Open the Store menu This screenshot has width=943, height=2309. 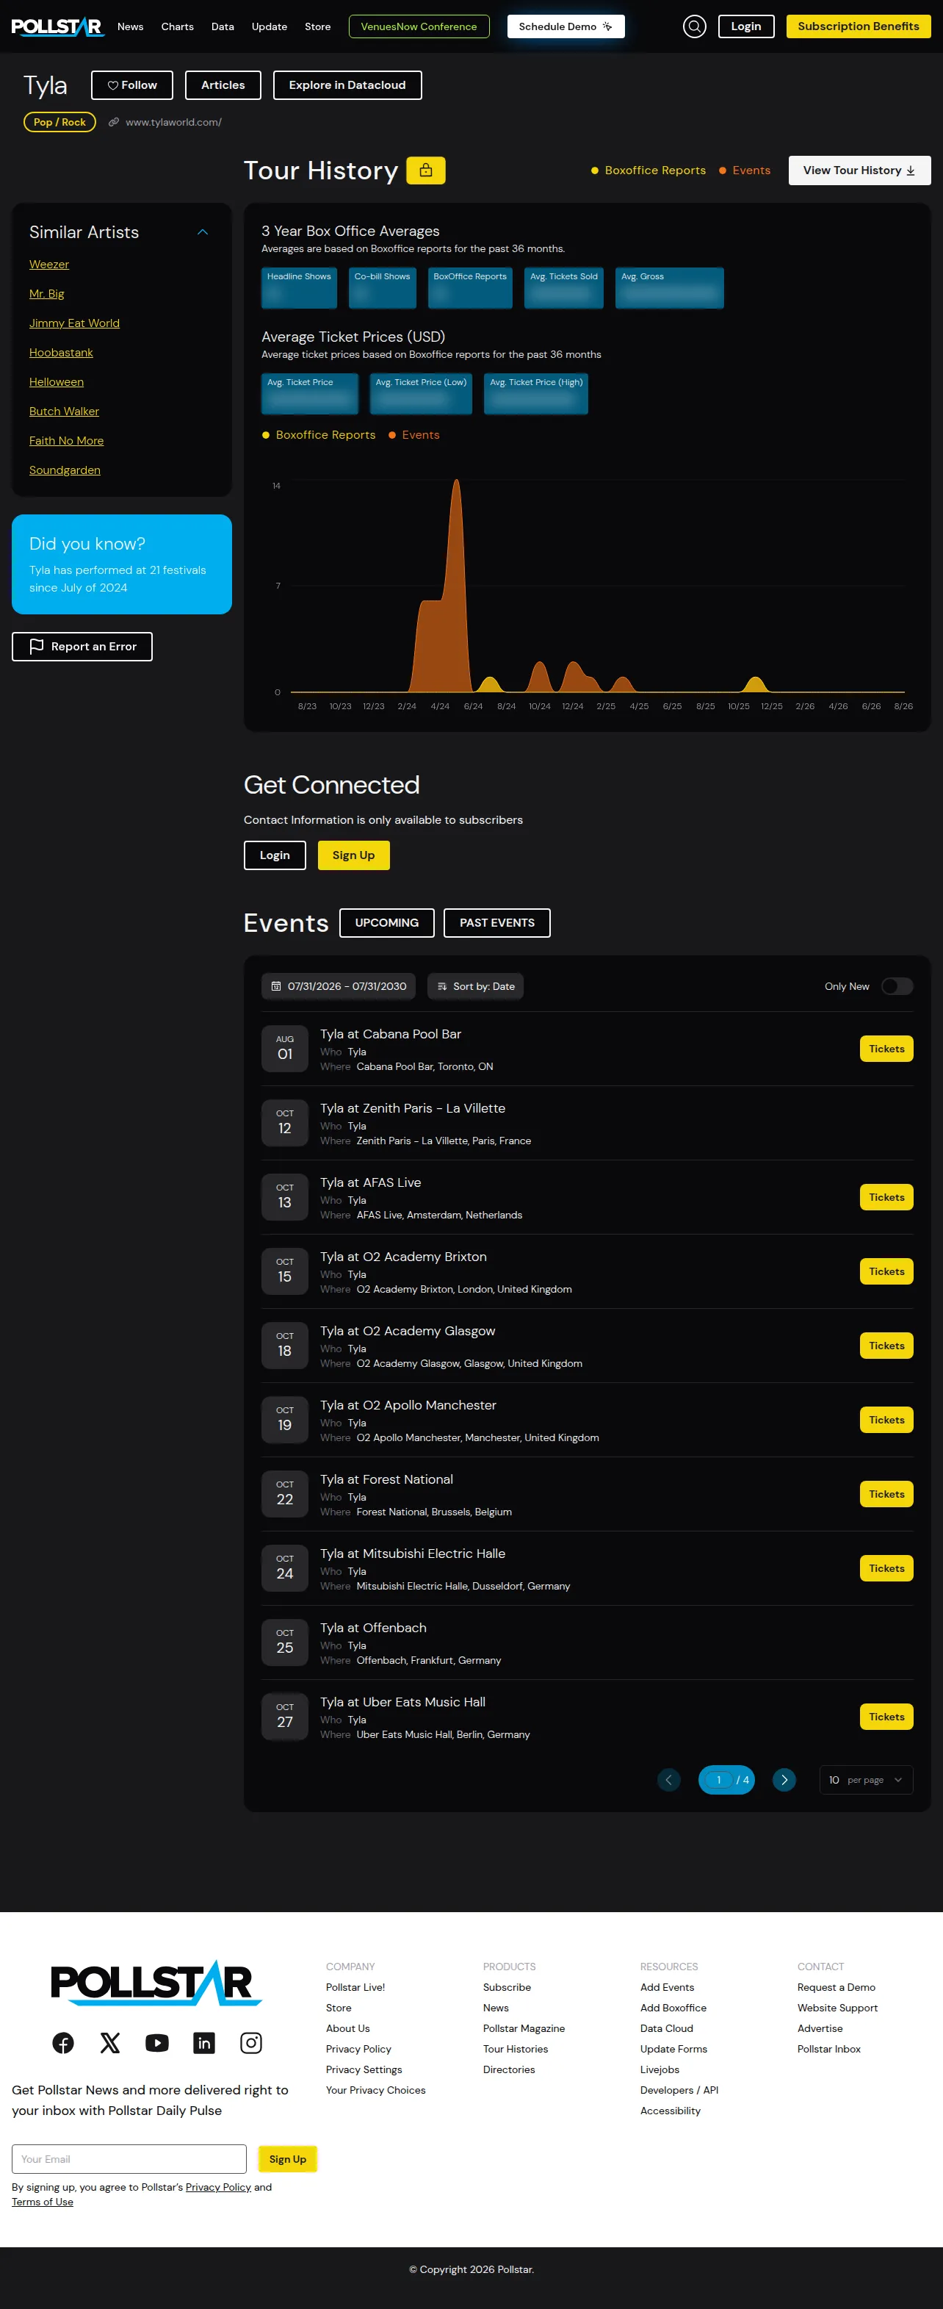click(318, 27)
